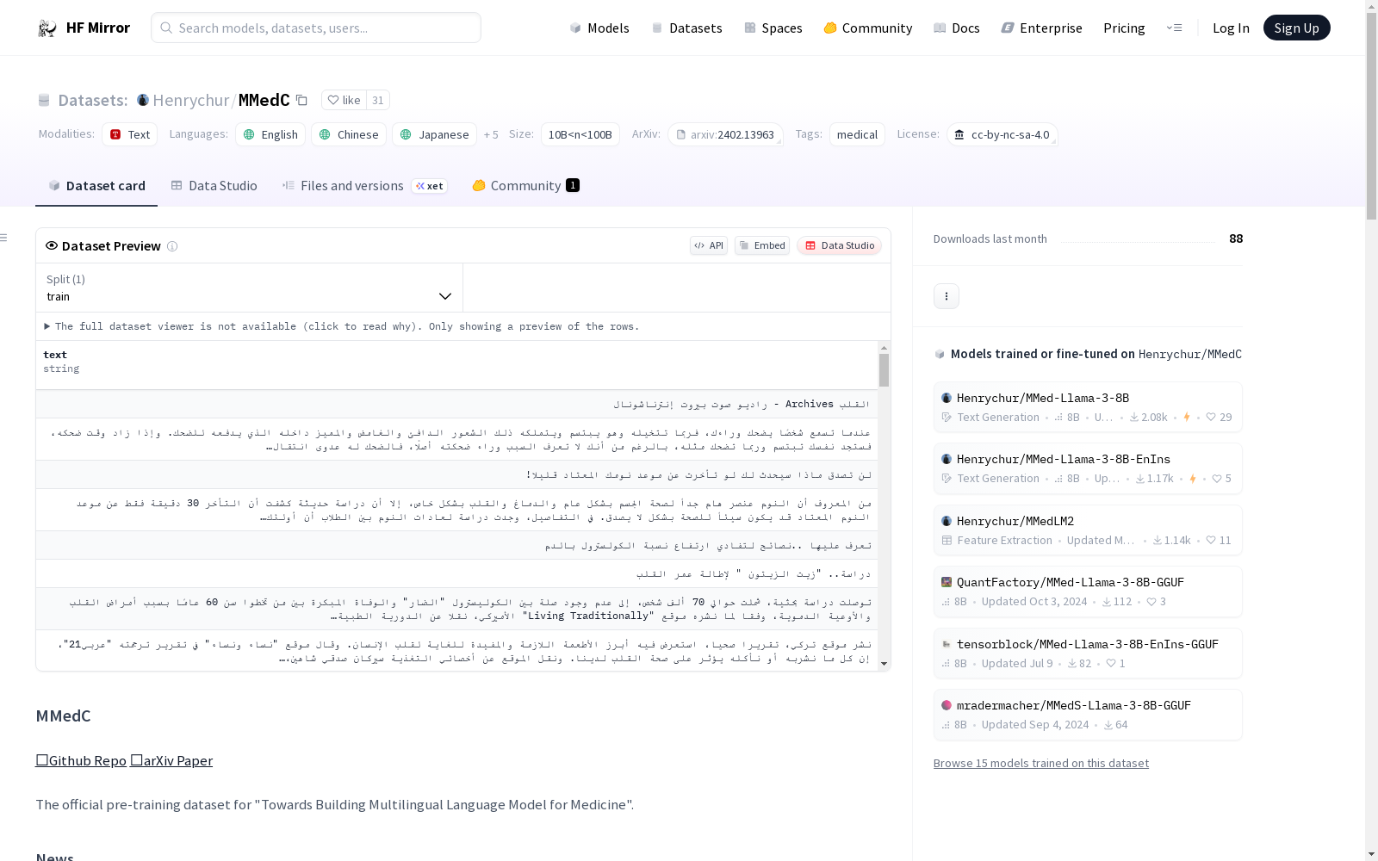
Task: Open the Files and versions tab
Action: (364, 186)
